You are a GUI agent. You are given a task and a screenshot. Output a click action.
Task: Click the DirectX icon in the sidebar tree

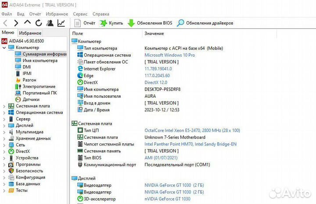pos(11,151)
